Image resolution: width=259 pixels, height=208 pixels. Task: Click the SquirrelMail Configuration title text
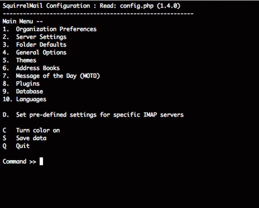click(46, 6)
